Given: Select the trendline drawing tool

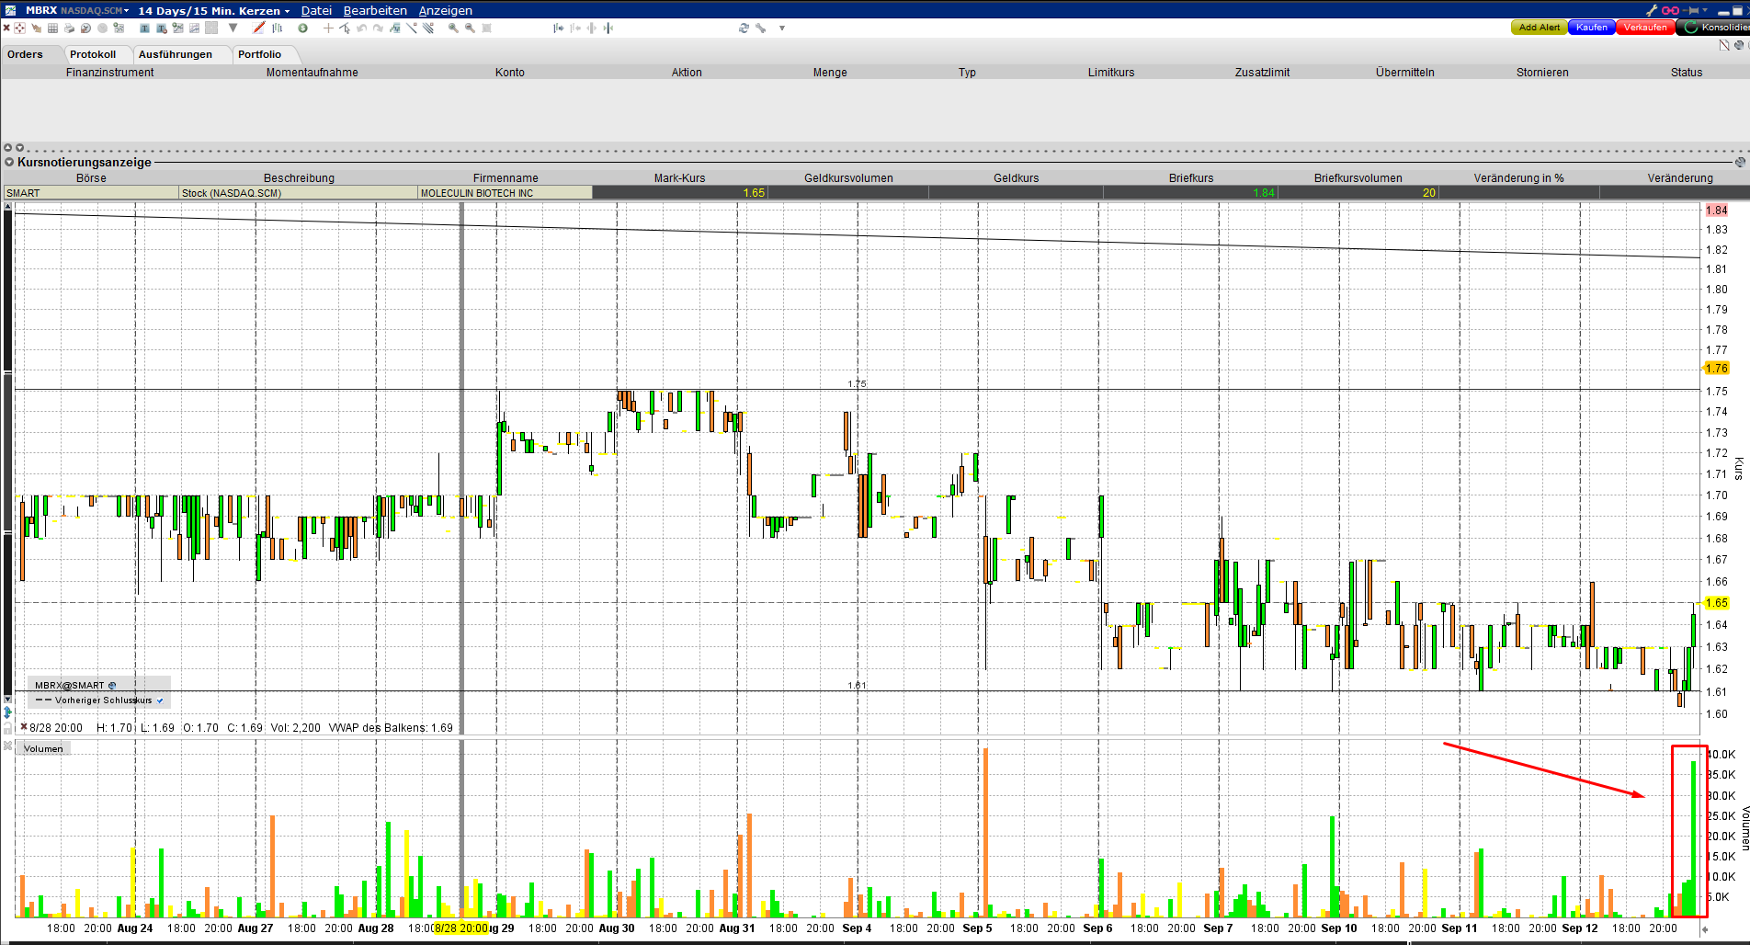Looking at the screenshot, I should point(411,28).
